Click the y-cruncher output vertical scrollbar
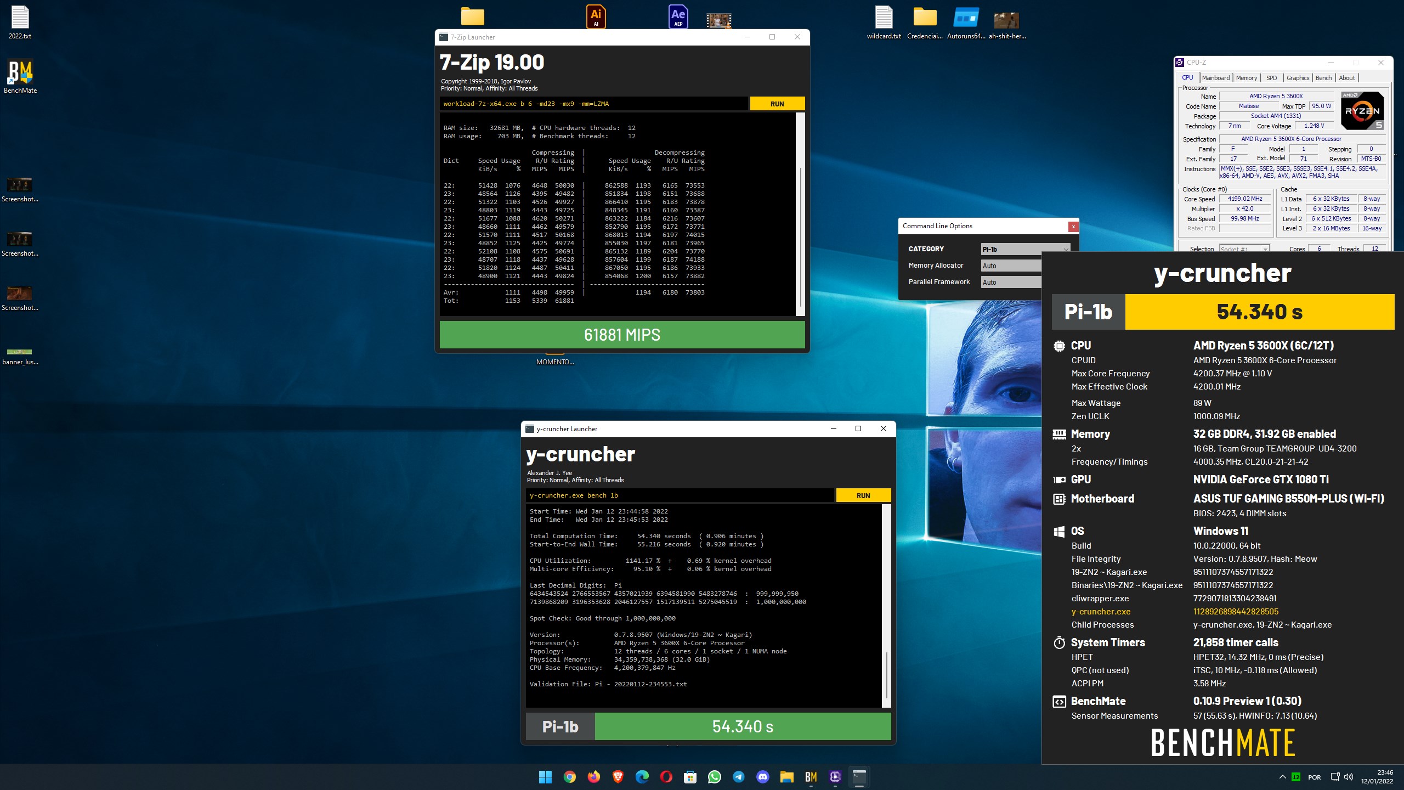1404x790 pixels. click(x=886, y=606)
